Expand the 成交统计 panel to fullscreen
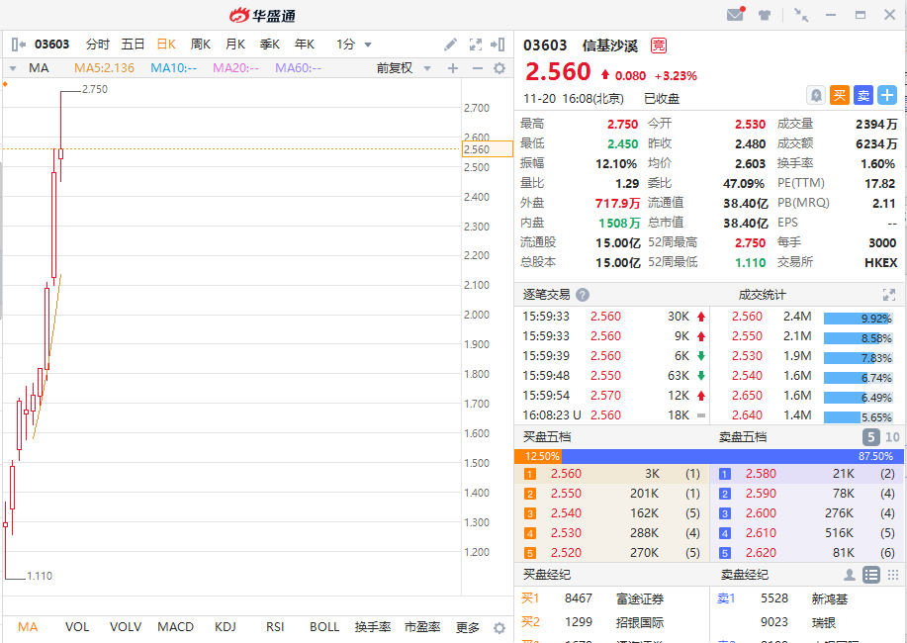The width and height of the screenshot is (907, 643). [x=888, y=295]
